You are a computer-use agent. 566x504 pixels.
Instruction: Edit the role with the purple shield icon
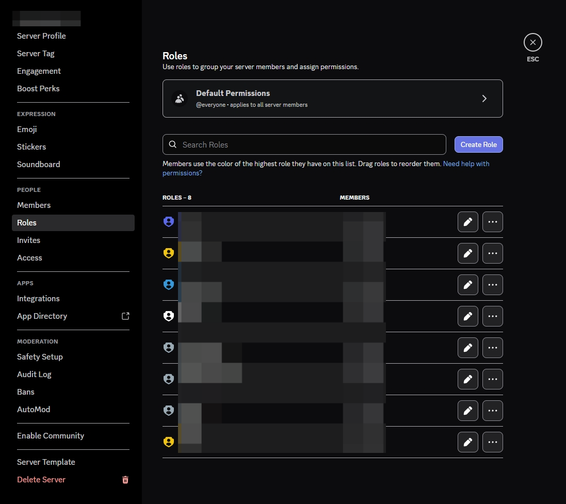(x=468, y=222)
